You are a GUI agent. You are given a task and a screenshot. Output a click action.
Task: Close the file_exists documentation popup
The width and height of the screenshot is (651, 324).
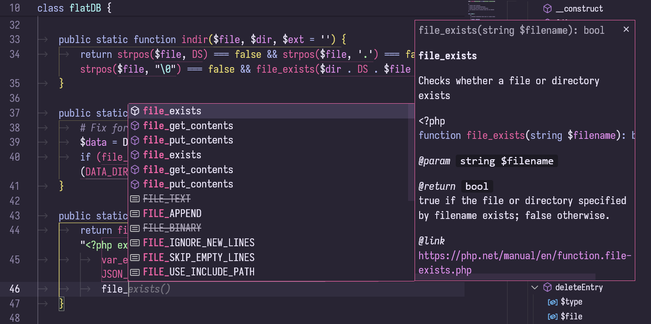coord(626,29)
